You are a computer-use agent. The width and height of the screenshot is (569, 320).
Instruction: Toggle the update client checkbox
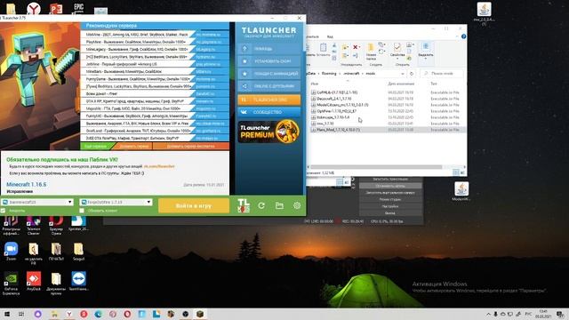pyautogui.click(x=82, y=211)
